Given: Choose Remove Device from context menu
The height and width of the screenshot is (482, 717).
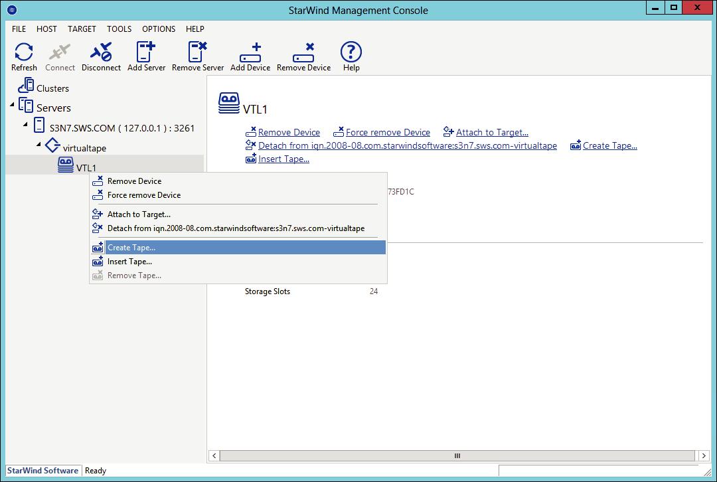Looking at the screenshot, I should (x=238, y=181).
